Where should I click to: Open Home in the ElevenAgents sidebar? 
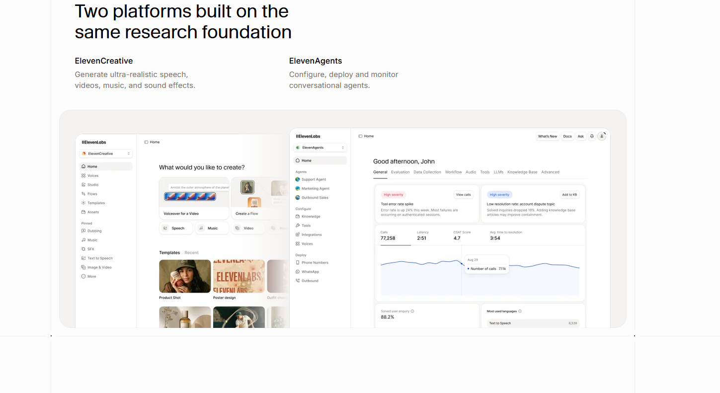click(x=320, y=160)
